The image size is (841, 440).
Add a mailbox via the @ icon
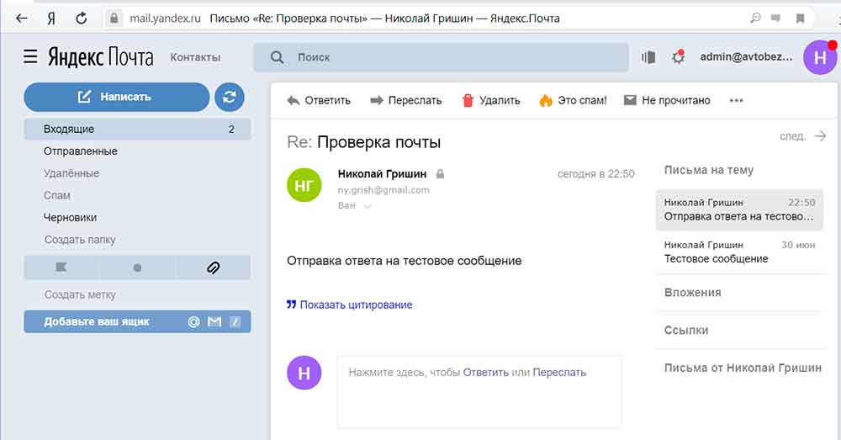click(x=193, y=321)
